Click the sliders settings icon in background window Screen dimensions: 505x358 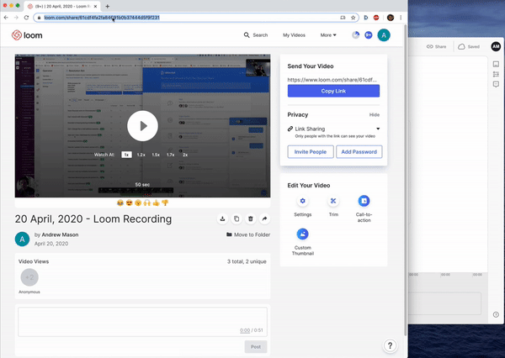[x=496, y=74]
